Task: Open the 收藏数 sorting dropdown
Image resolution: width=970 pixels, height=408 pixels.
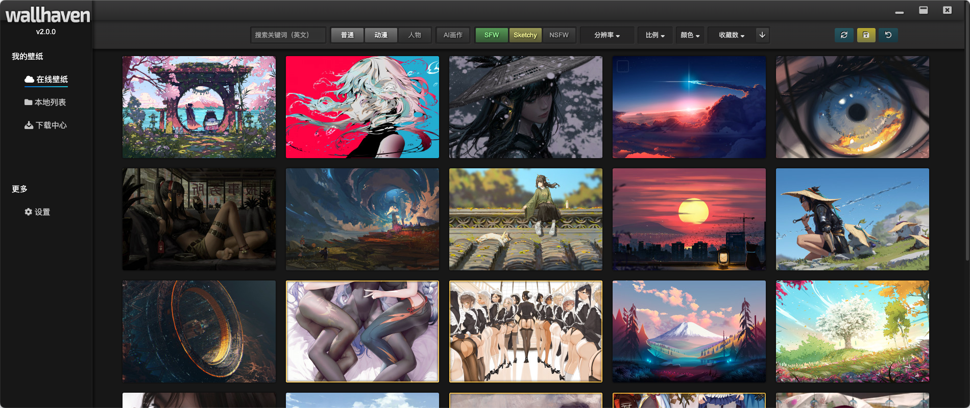Action: (x=732, y=35)
